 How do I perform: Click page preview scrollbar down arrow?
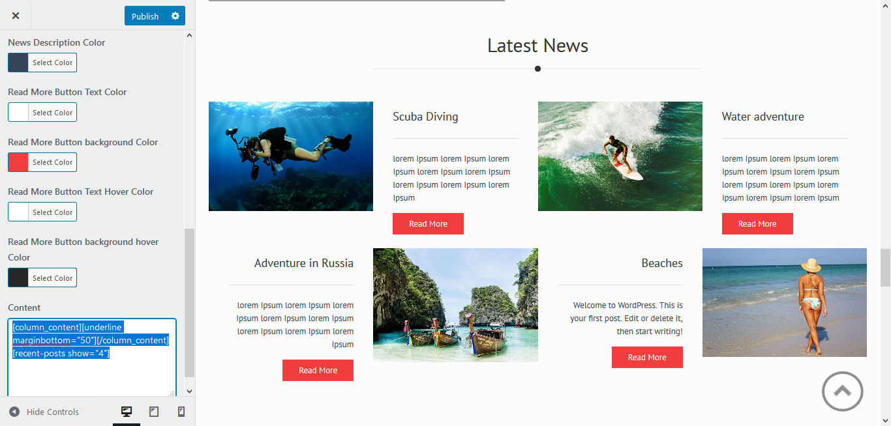click(885, 420)
